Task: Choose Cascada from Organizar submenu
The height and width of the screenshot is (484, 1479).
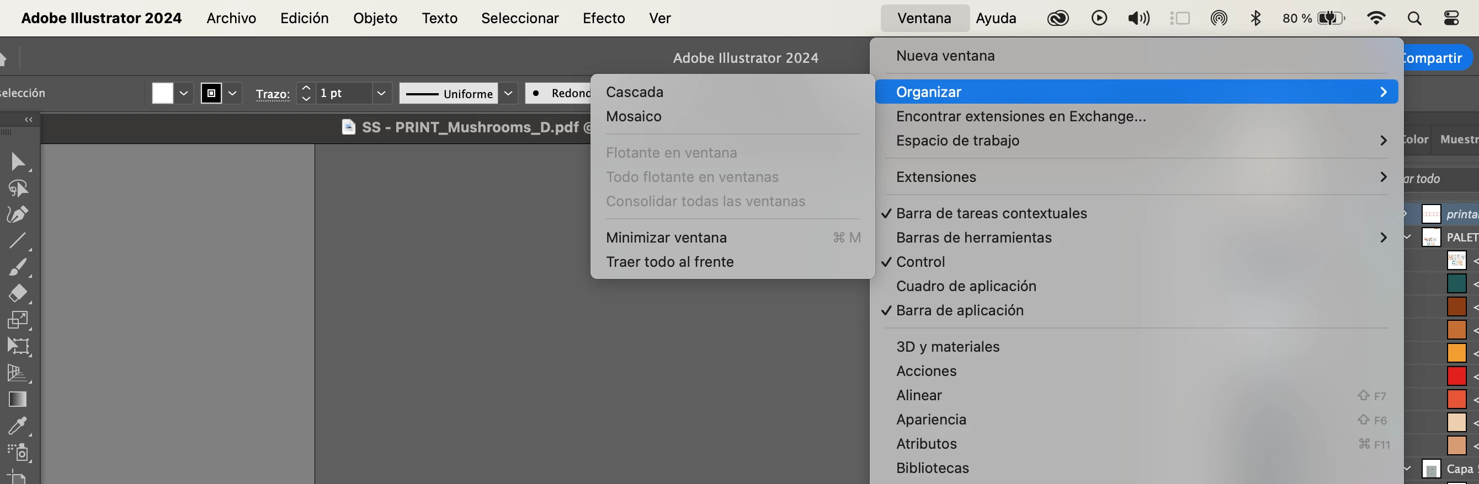Action: [733, 92]
